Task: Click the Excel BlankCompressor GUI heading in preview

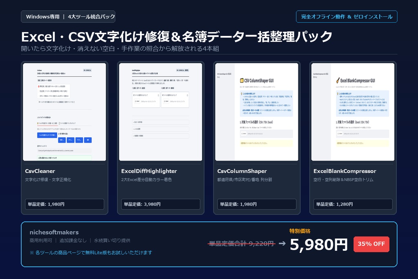Action: [x=358, y=80]
